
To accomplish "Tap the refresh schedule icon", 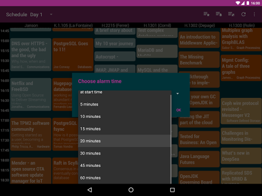I will (244, 14).
